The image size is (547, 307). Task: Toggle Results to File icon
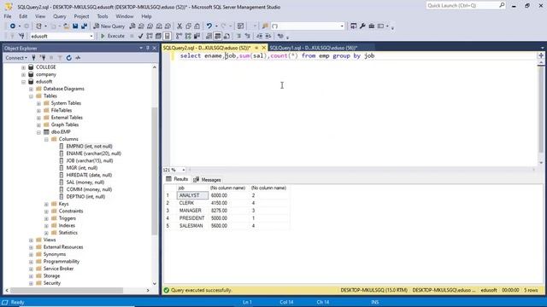(226, 36)
